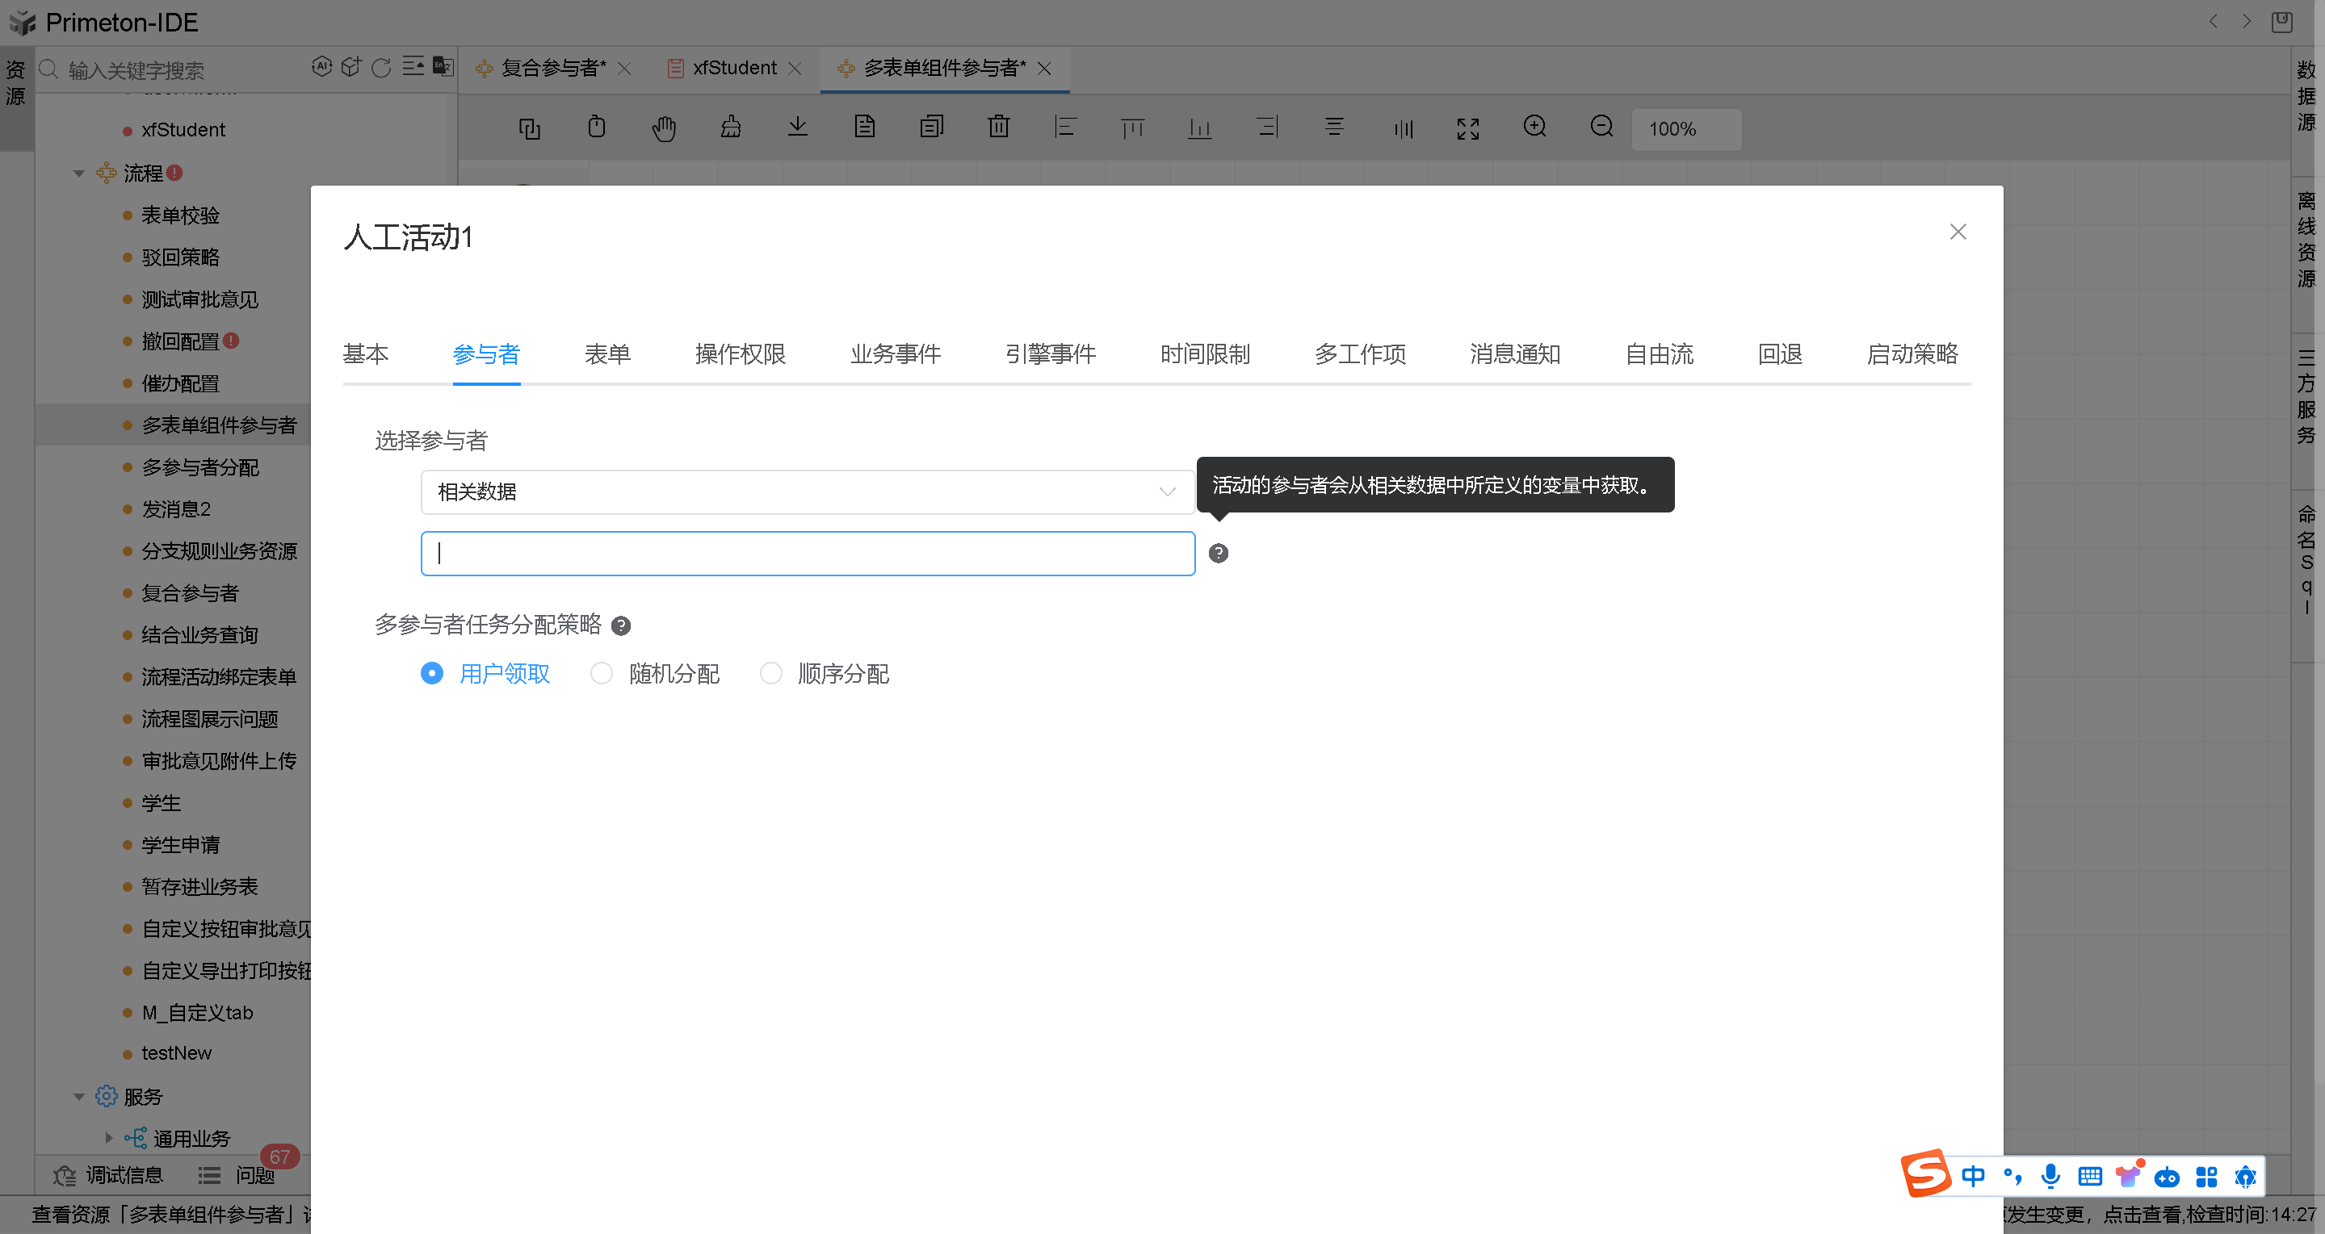2325x1234 pixels.
Task: Click the hand pan tool icon
Action: (x=663, y=128)
